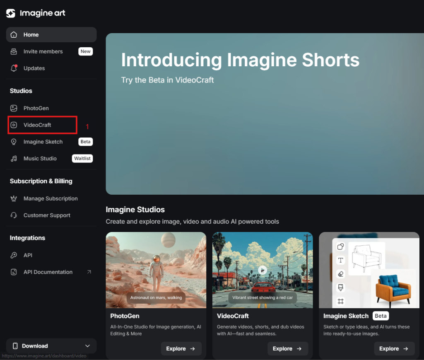Click Explore button on VideoCraft card
Screen dimensions: 424x360
(x=288, y=349)
